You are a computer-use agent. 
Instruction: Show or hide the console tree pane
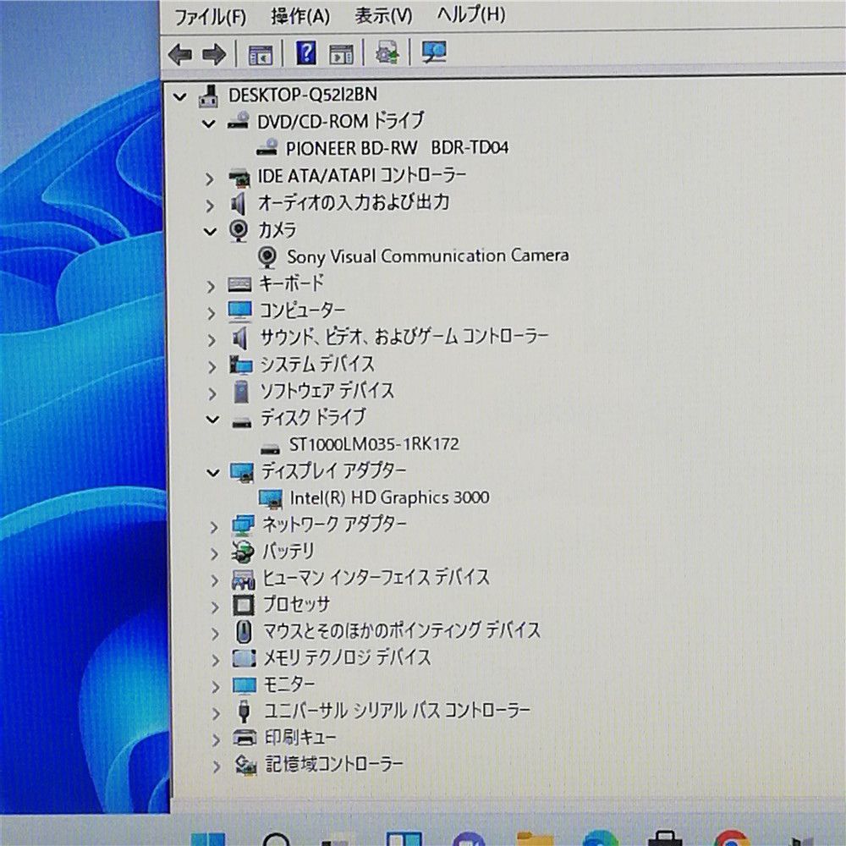pos(261,54)
